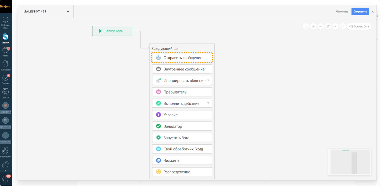Viewport: 381px width, 186px height.
Task: Zoom out the canvas with minus icon
Action: (x=320, y=26)
